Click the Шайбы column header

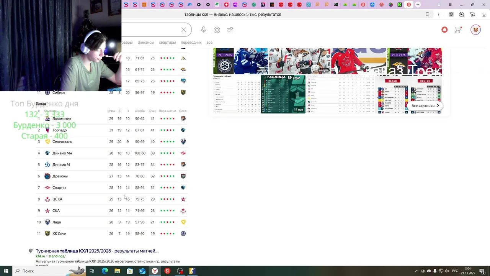[140, 111]
